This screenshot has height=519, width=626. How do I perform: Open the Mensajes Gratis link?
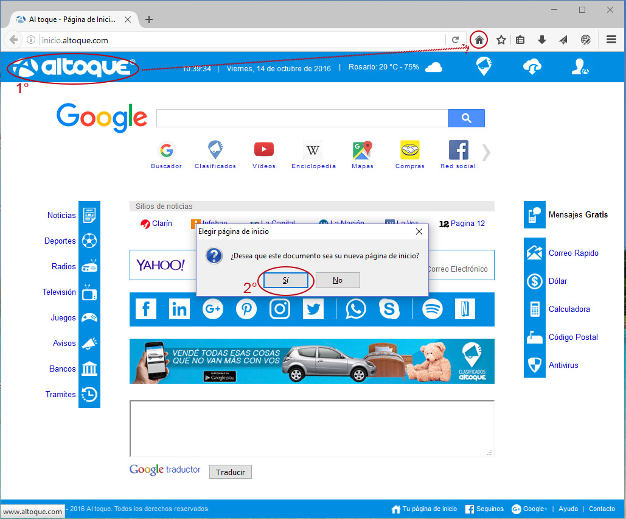coord(578,214)
